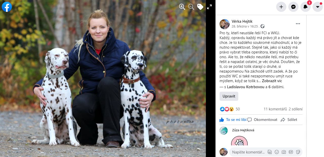Open tagged profile Ladislavou Kotrbovou

point(246,87)
